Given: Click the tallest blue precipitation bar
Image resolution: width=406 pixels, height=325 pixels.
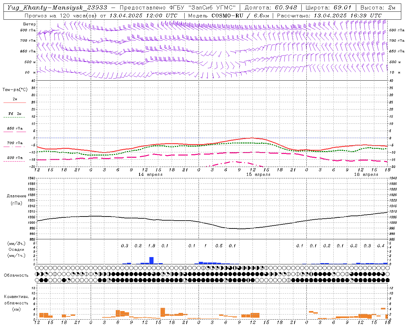Looking at the screenshot, I should pos(152,261).
